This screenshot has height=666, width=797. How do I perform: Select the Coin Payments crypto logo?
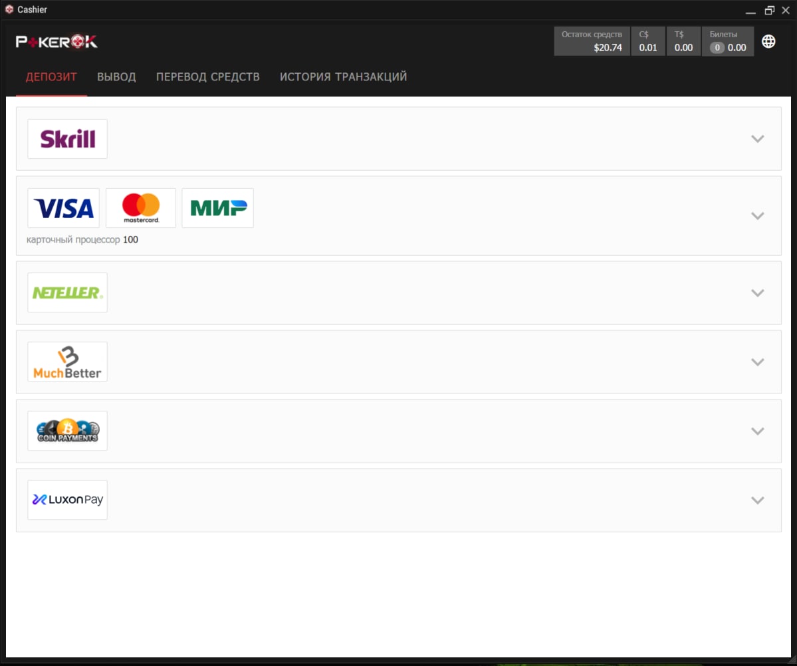click(x=68, y=431)
